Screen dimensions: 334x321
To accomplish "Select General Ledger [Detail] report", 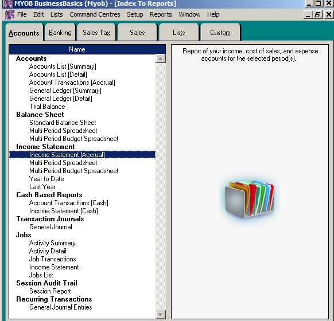I will [x=61, y=99].
